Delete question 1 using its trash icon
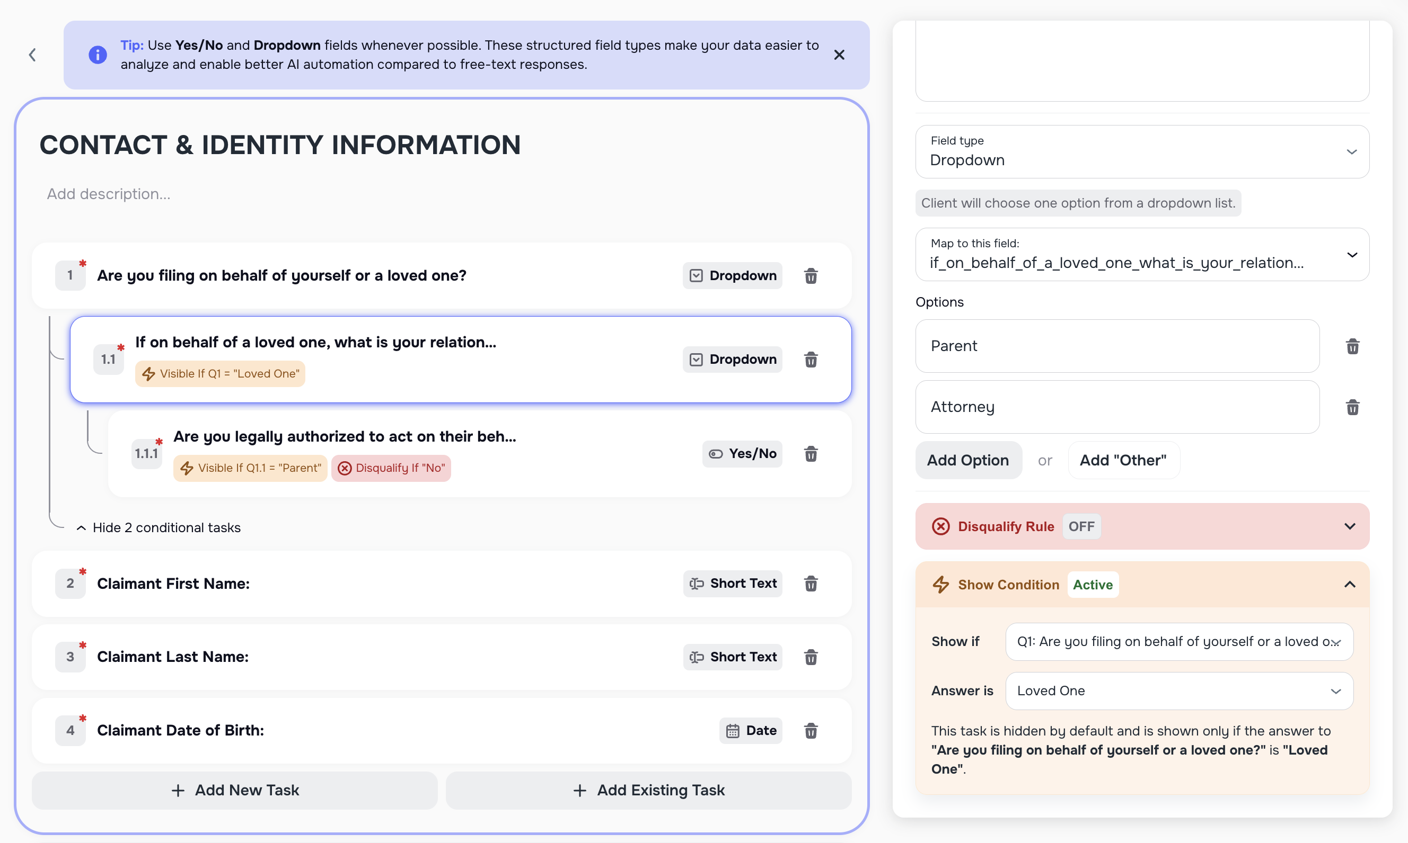Viewport: 1408px width, 843px height. (x=812, y=275)
